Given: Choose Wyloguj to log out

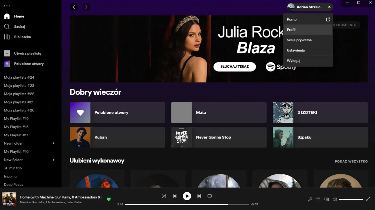Looking at the screenshot, I should (308, 60).
